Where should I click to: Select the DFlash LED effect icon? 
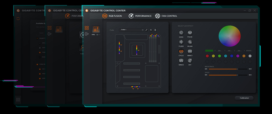(190, 42)
